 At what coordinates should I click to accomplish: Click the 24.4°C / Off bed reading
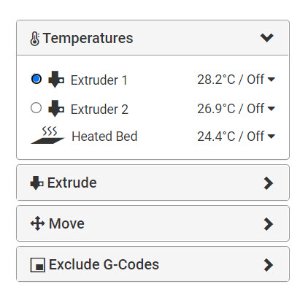coord(231,137)
